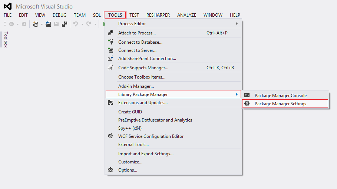
Task: Expand the Process Editor submenu arrow
Action: click(x=237, y=23)
